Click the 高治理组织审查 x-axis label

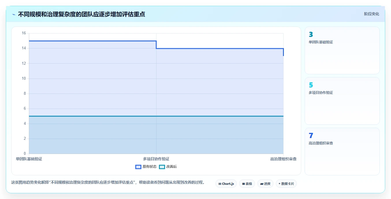(x=283, y=159)
